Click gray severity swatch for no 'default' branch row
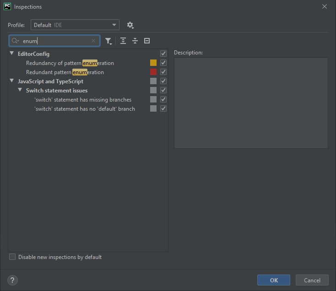 point(153,108)
